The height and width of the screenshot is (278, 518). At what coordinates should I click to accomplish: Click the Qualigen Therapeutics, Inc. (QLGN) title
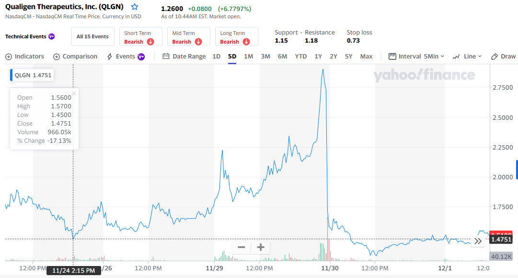[x=64, y=7]
